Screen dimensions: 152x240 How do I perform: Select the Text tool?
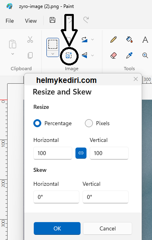point(145,39)
